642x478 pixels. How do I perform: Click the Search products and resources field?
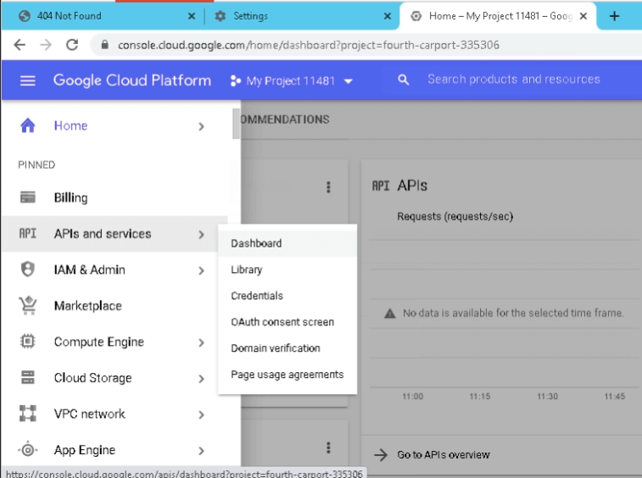click(x=513, y=80)
